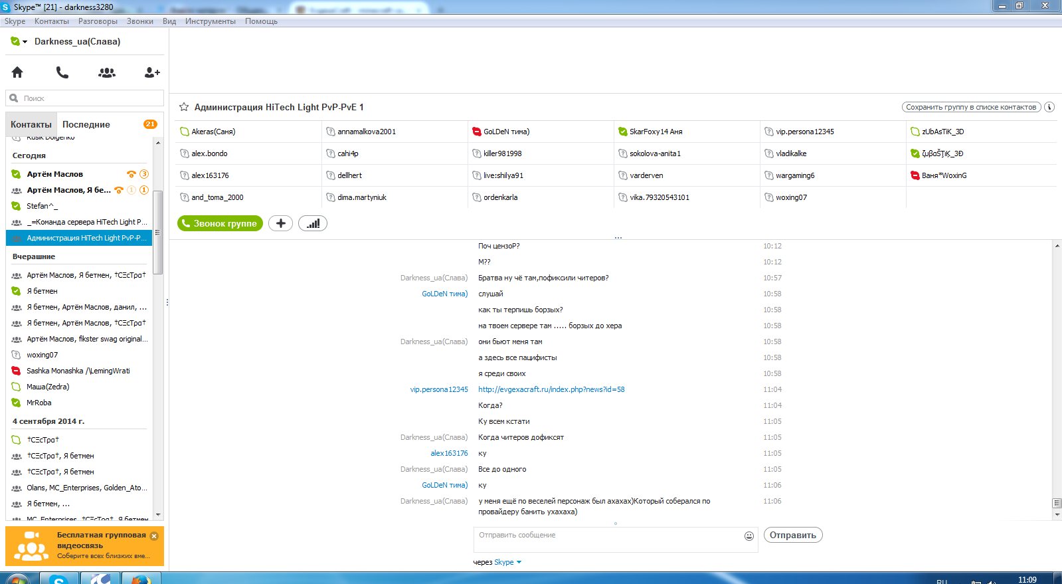Screen dimensions: 1062x584
Task: Open the Windows Start button
Action: pyautogui.click(x=17, y=579)
